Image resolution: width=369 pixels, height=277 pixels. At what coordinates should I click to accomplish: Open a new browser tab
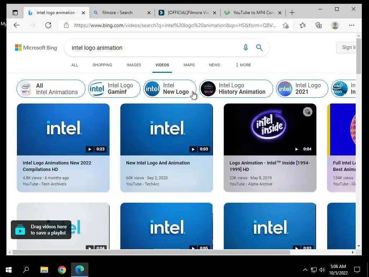tap(292, 13)
